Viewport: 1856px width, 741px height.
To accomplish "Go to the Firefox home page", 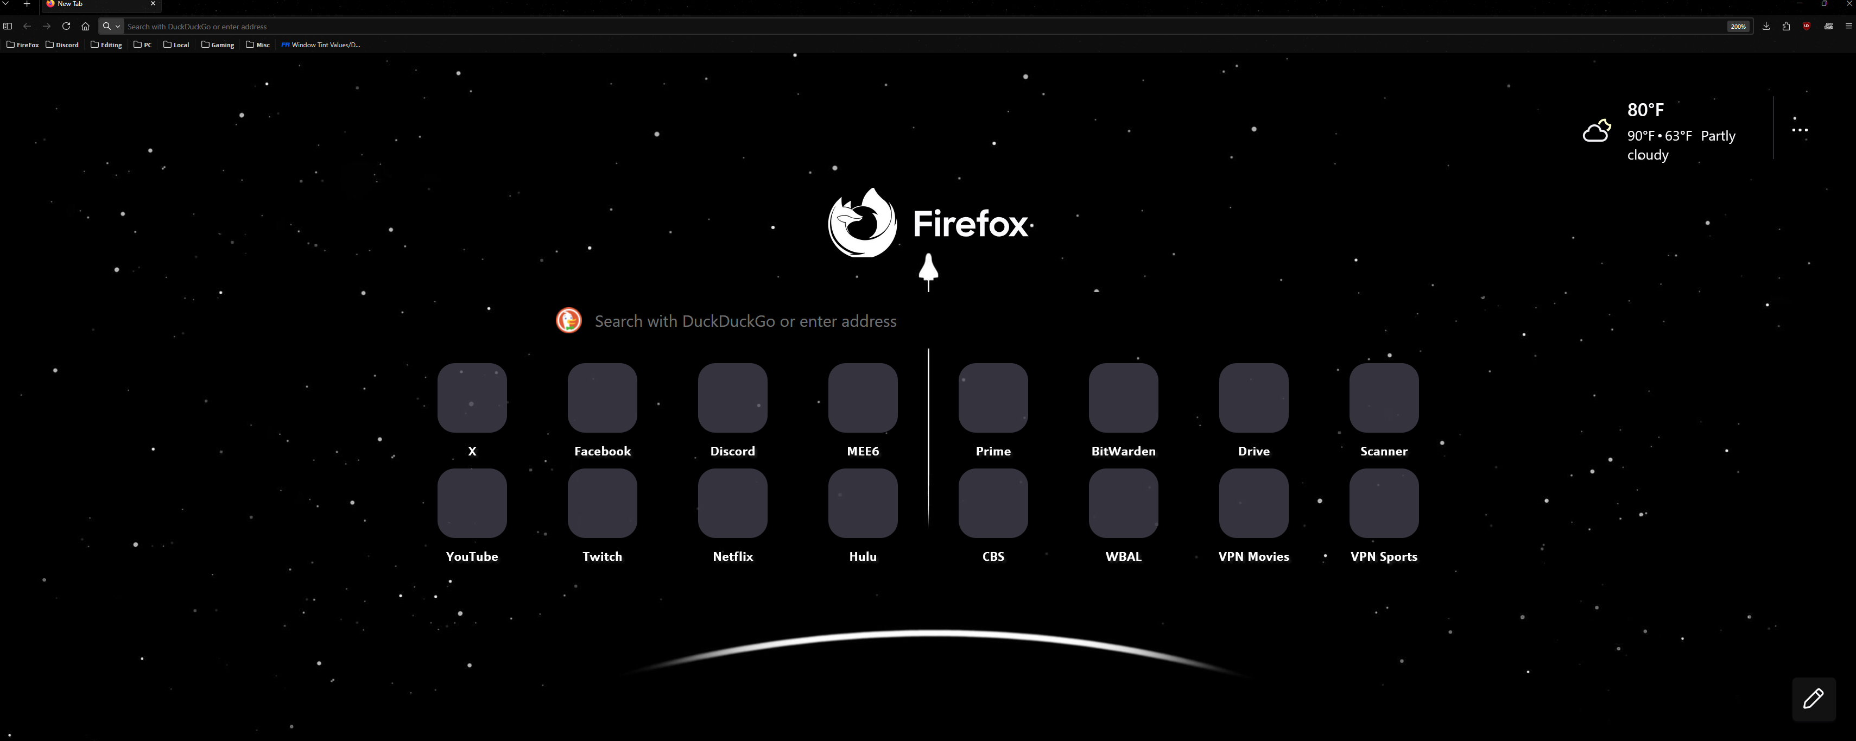I will tap(86, 27).
